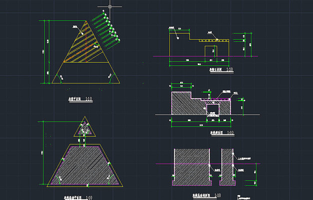
Task: Select the small triangle above the hatched trapezoid
Action: coord(84,130)
